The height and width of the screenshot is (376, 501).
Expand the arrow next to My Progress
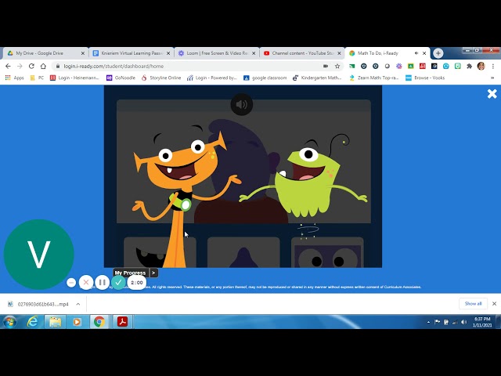coord(153,273)
